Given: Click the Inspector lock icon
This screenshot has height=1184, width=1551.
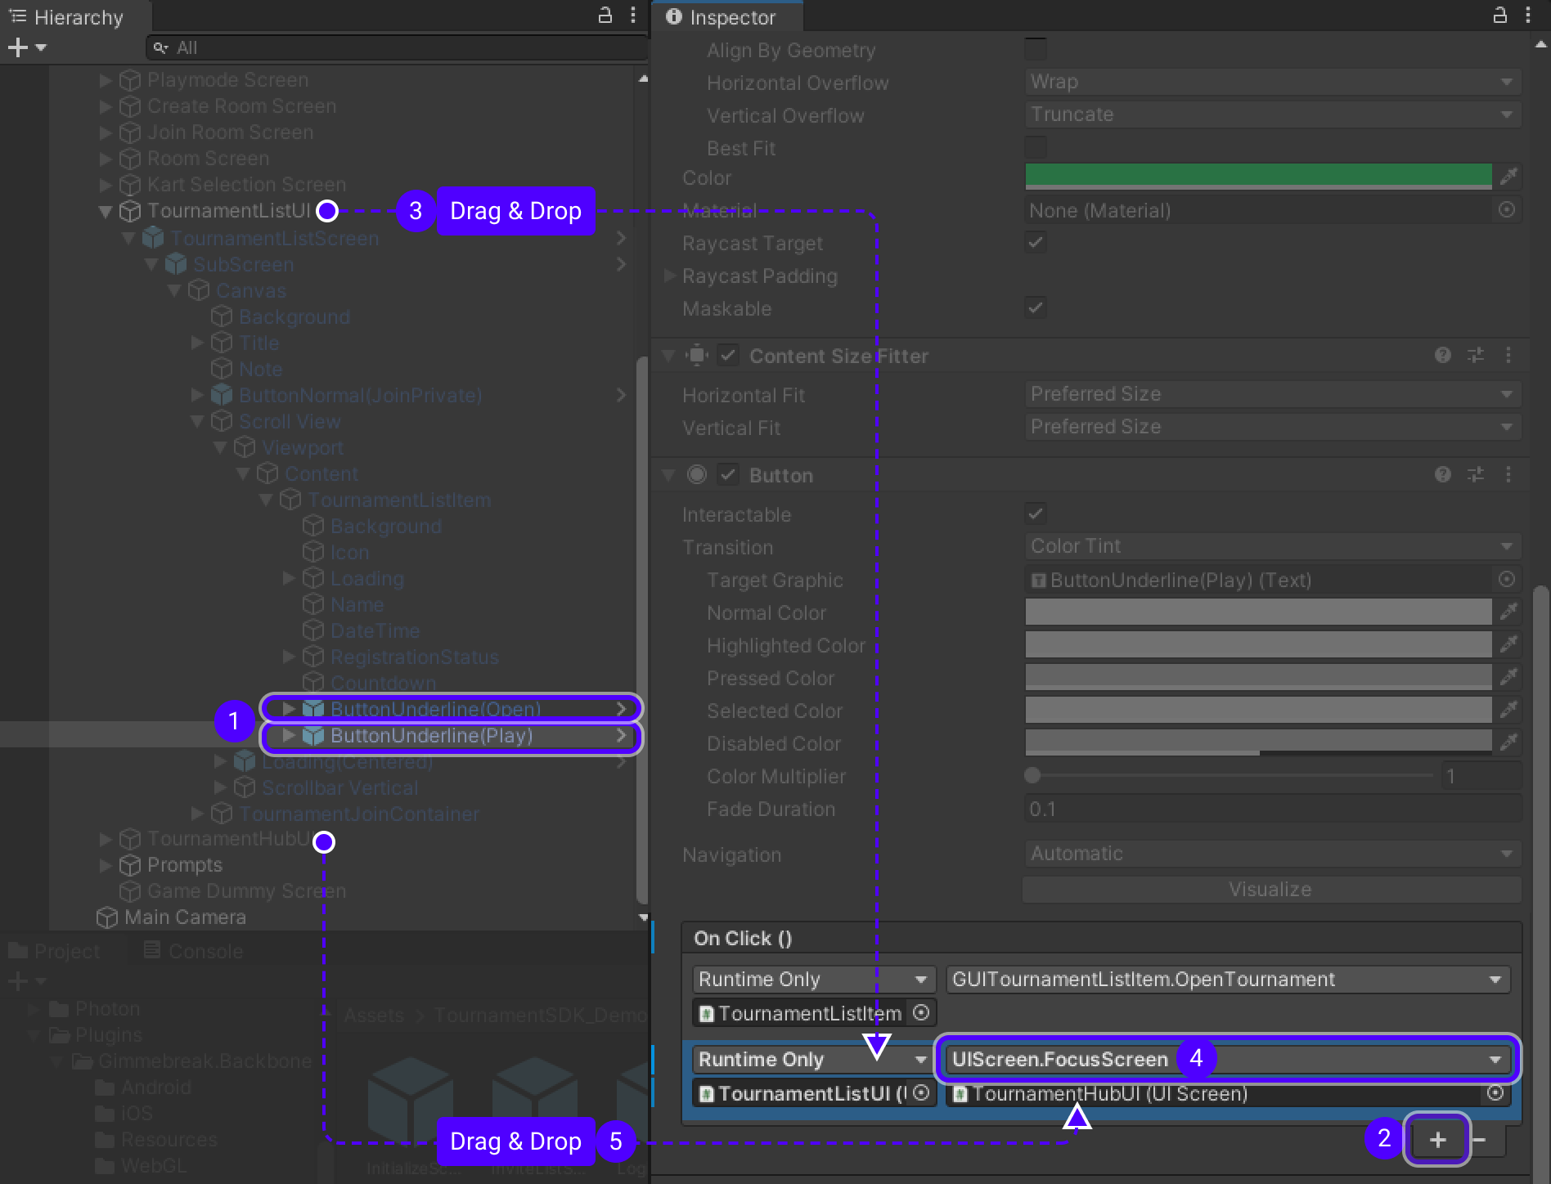Looking at the screenshot, I should pyautogui.click(x=1499, y=16).
